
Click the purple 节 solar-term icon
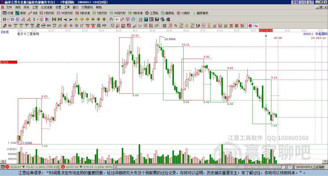(127, 19)
